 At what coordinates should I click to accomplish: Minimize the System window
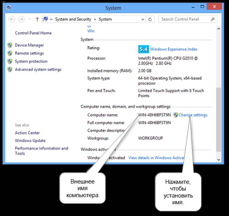coord(193,7)
